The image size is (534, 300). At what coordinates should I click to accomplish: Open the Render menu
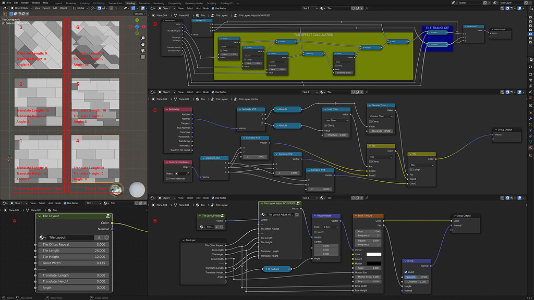click(x=25, y=3)
